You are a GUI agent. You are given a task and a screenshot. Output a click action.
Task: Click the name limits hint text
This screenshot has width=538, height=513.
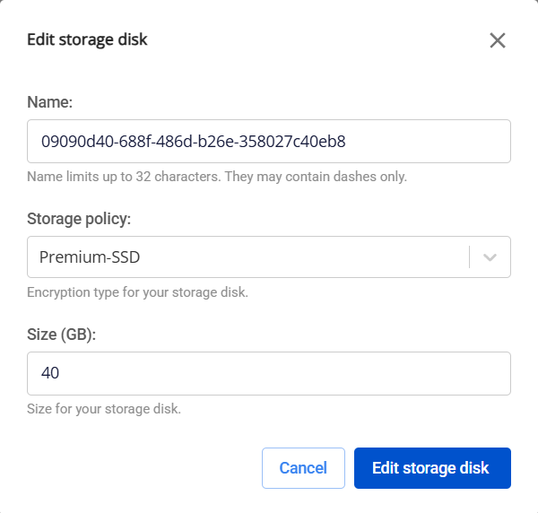point(217,177)
